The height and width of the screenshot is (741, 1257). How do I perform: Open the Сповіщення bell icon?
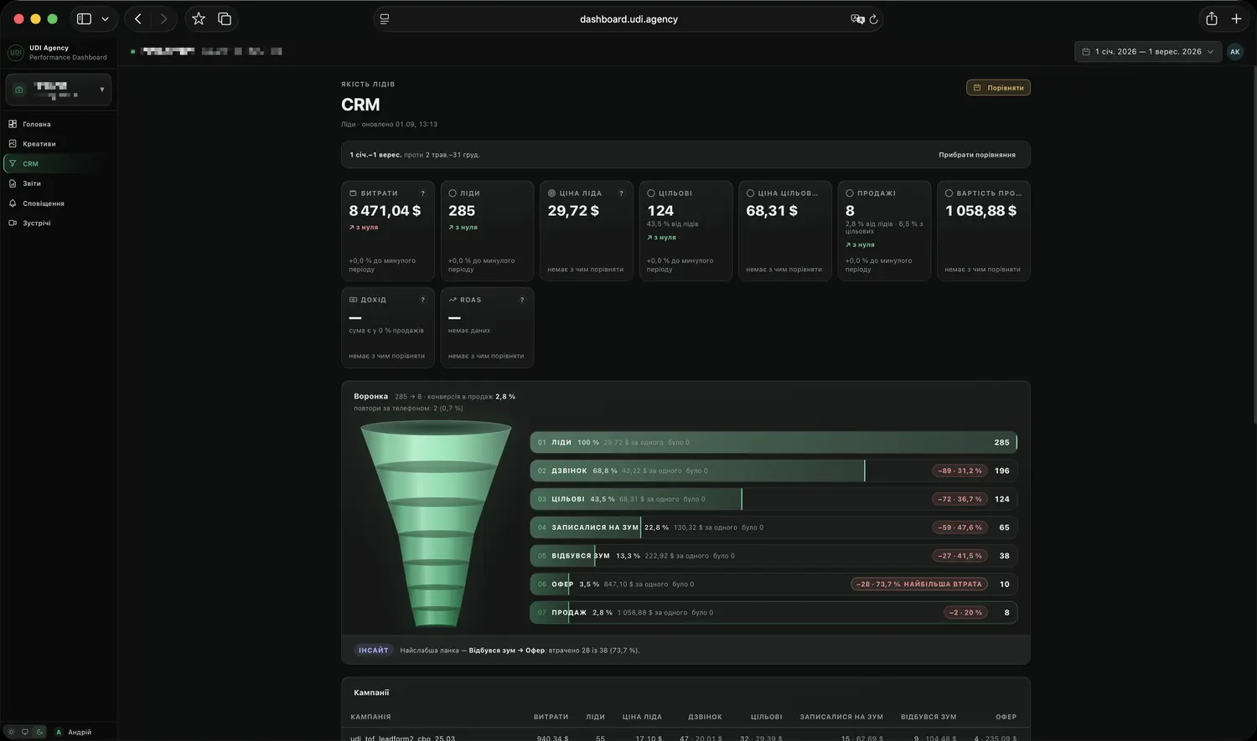(13, 203)
